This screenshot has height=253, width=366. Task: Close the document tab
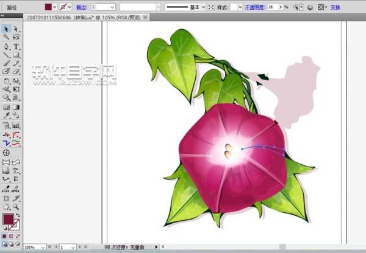(x=145, y=17)
